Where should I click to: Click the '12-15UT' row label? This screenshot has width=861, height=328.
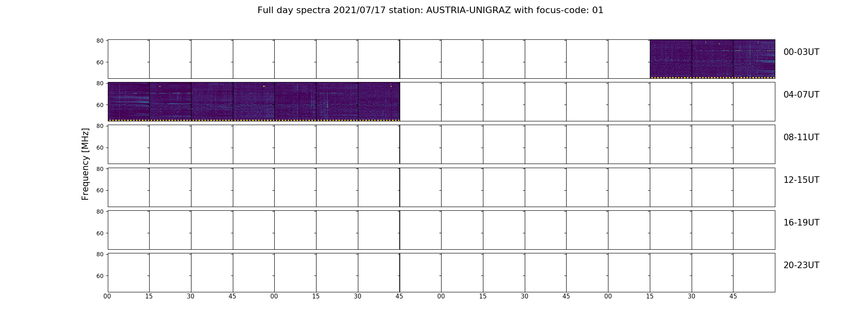pos(801,180)
